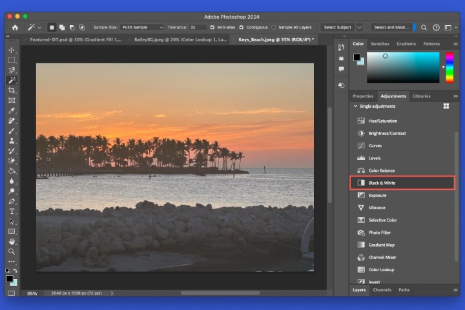
Task: Switch to the Swatches tab
Action: pyautogui.click(x=380, y=44)
